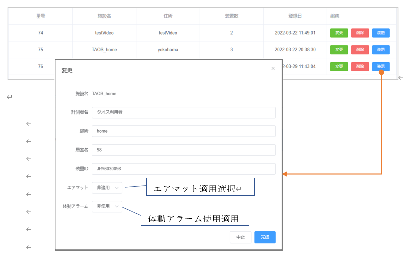Click the 装置ID input field
This screenshot has width=415, height=264.
[183, 169]
